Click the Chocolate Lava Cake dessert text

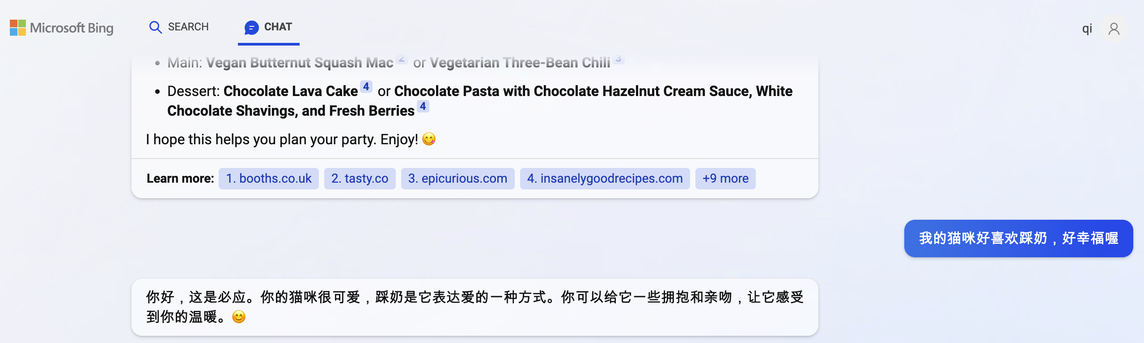click(x=291, y=91)
